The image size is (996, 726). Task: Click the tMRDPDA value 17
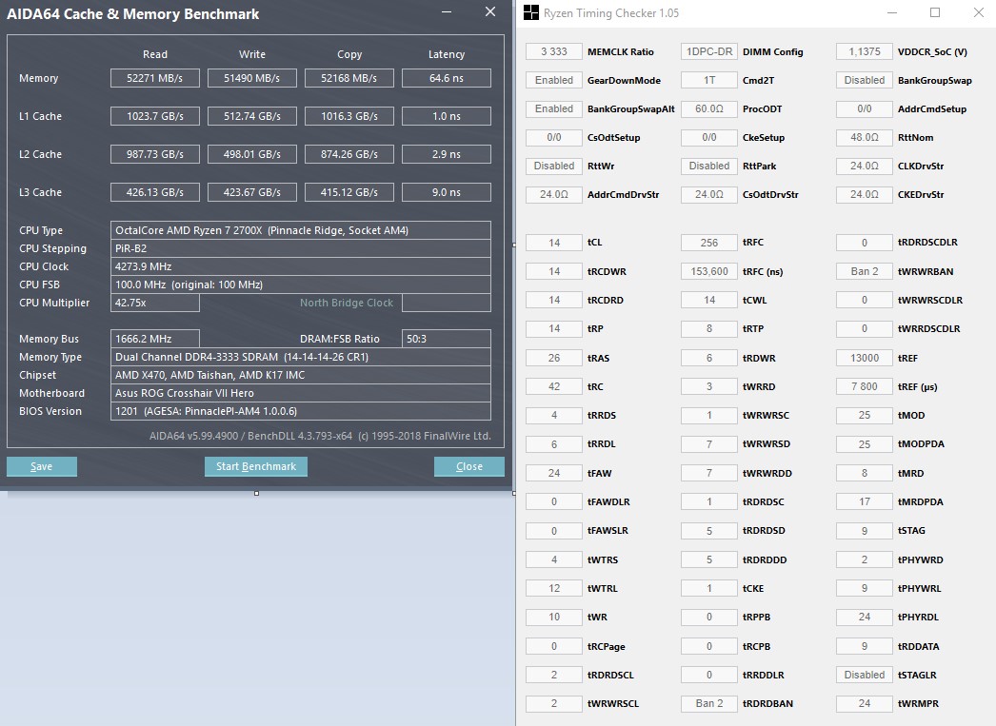pos(865,501)
